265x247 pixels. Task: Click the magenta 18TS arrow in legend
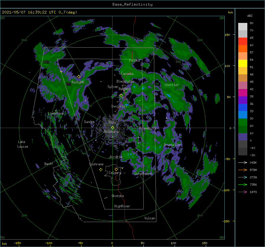pyautogui.click(x=243, y=192)
